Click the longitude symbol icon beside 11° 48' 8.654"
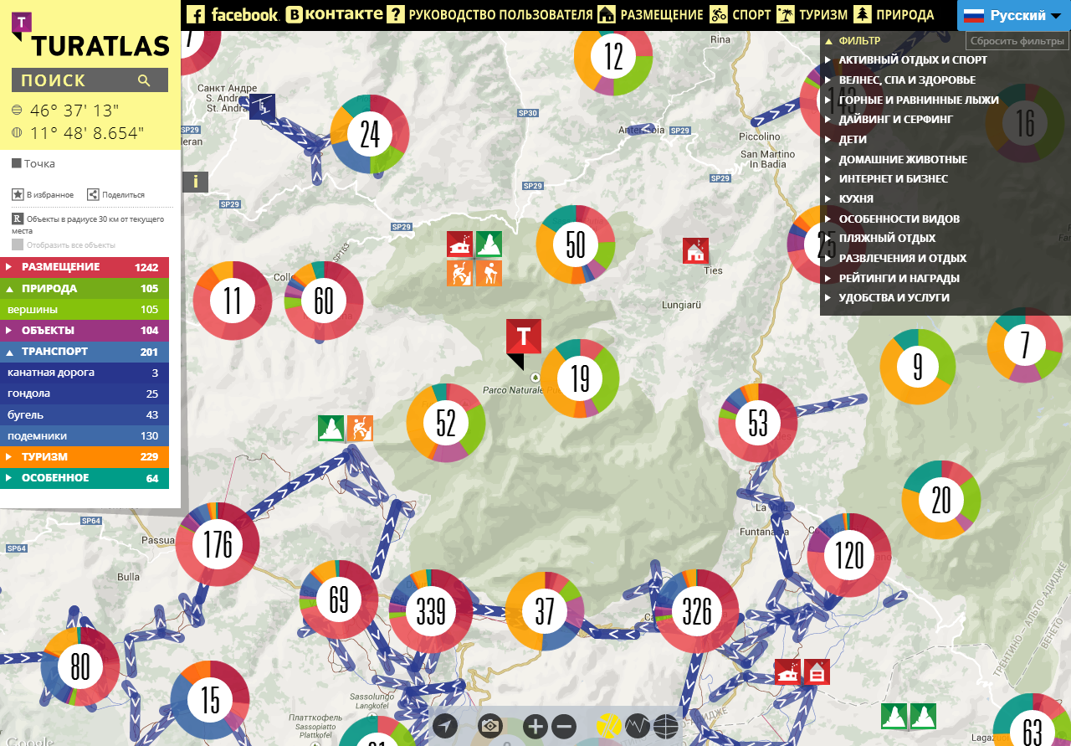Viewport: 1071px width, 746px height. [18, 132]
